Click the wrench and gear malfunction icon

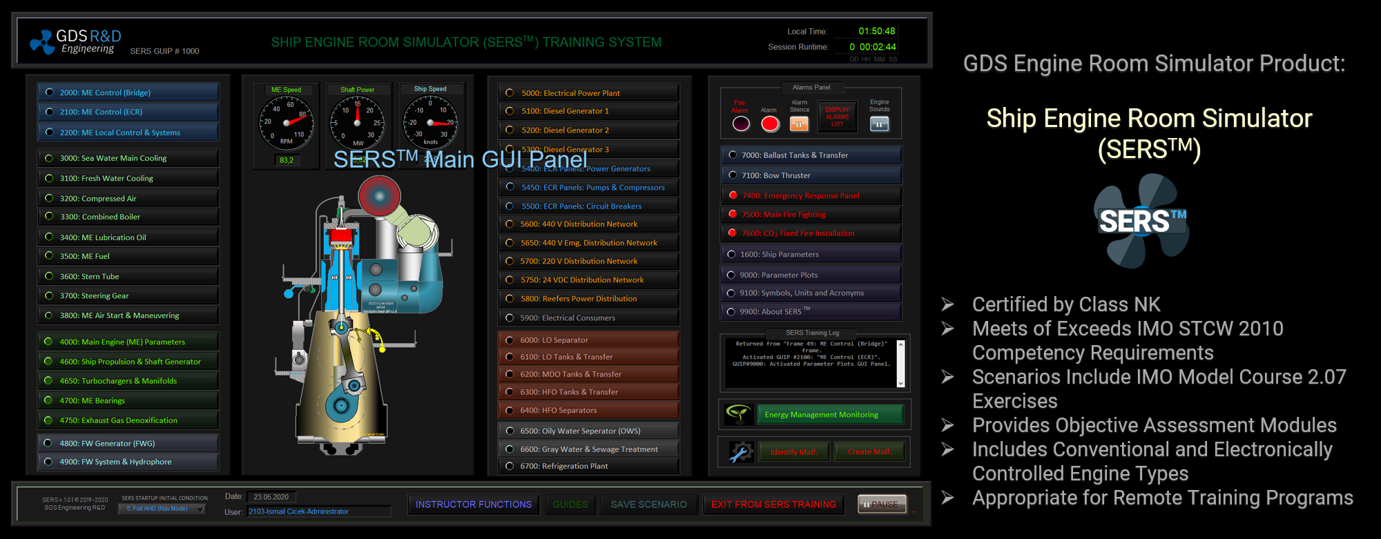pos(740,453)
